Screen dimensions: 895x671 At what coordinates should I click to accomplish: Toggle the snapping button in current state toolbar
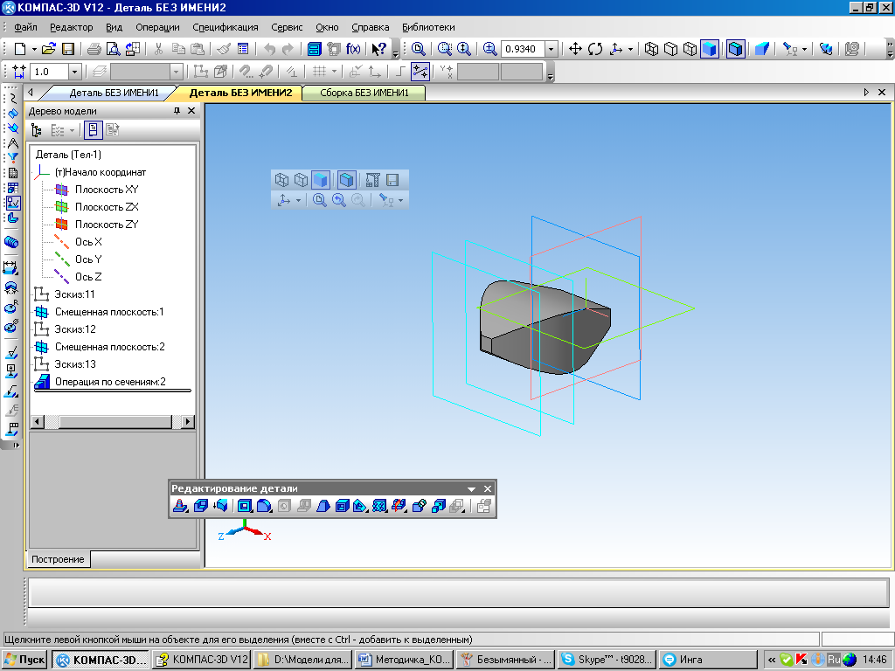(x=420, y=72)
